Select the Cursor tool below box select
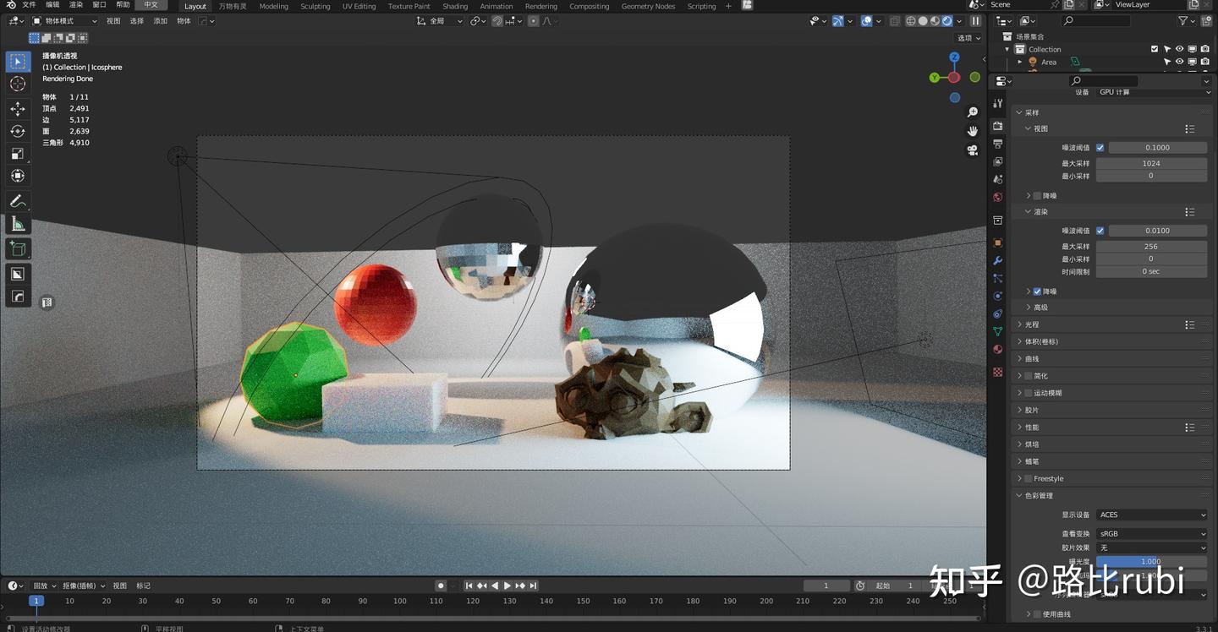 pyautogui.click(x=18, y=84)
